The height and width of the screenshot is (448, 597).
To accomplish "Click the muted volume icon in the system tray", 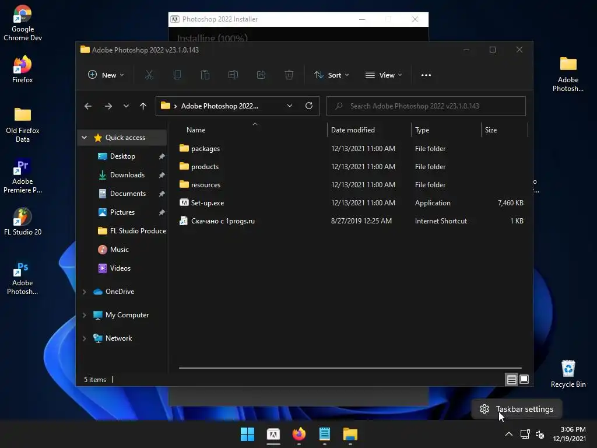I will click(539, 434).
